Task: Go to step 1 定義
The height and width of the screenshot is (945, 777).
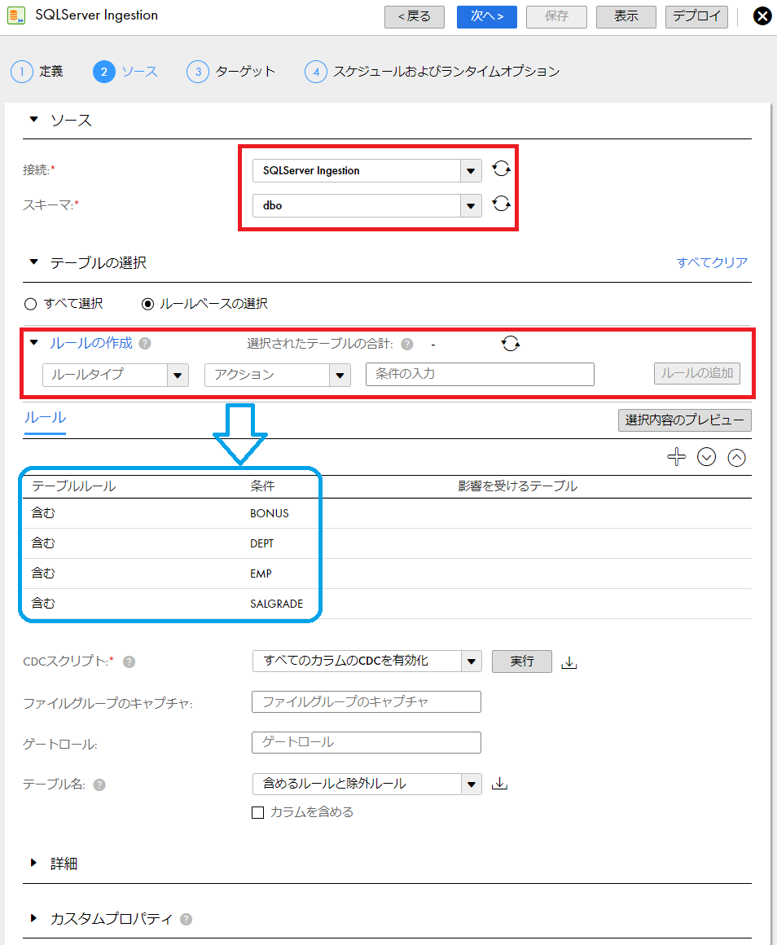Action: (x=37, y=72)
